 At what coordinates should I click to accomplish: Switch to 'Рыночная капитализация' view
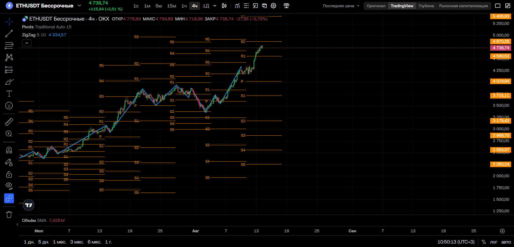coord(463,6)
